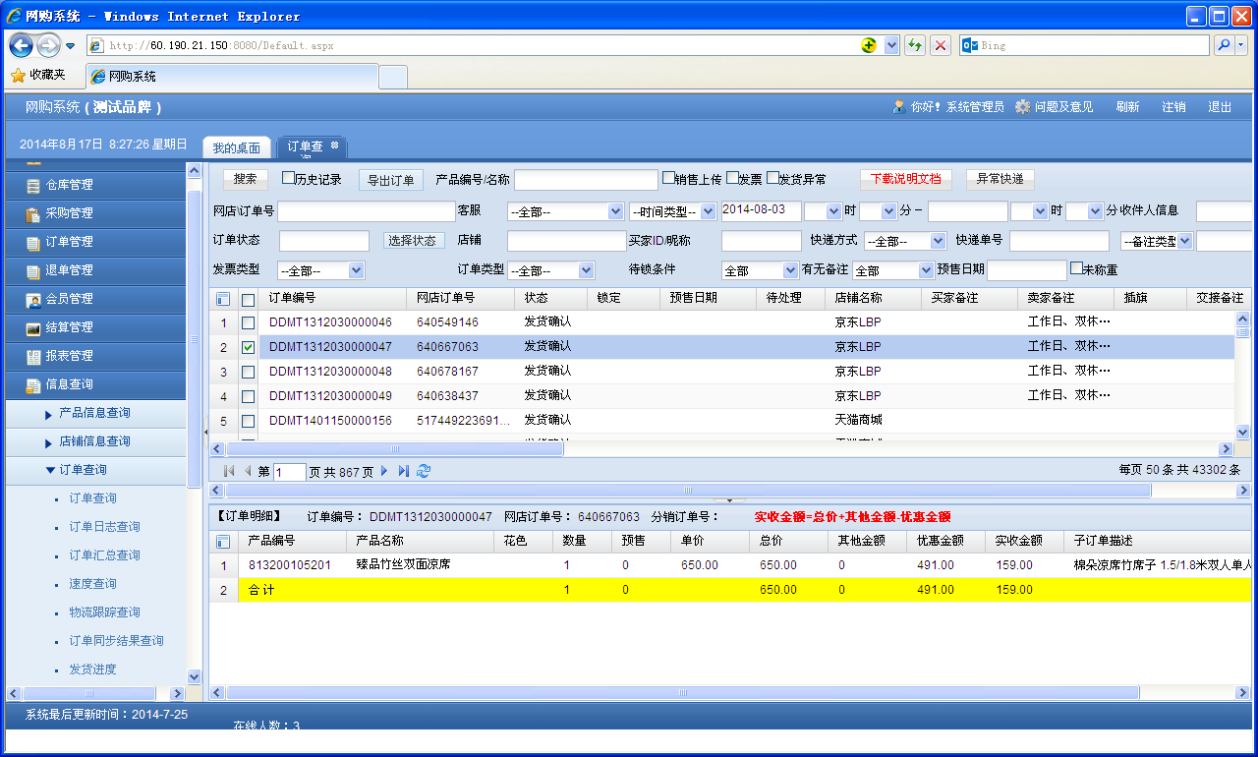Click the 问题及意见 gear icon

1023,106
